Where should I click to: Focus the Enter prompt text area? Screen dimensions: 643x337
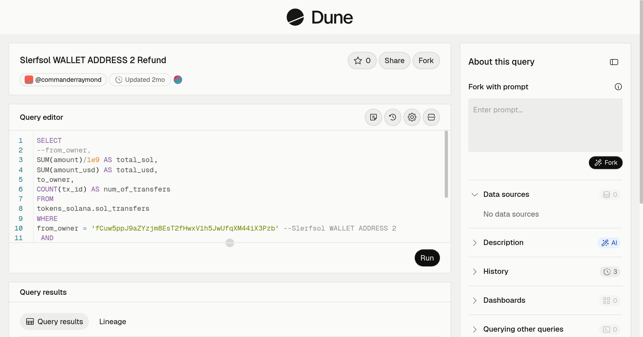coord(545,125)
